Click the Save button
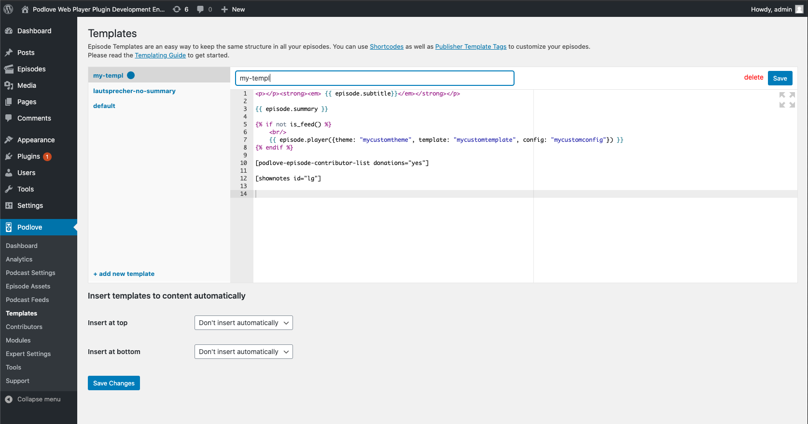The height and width of the screenshot is (424, 808). [x=780, y=78]
